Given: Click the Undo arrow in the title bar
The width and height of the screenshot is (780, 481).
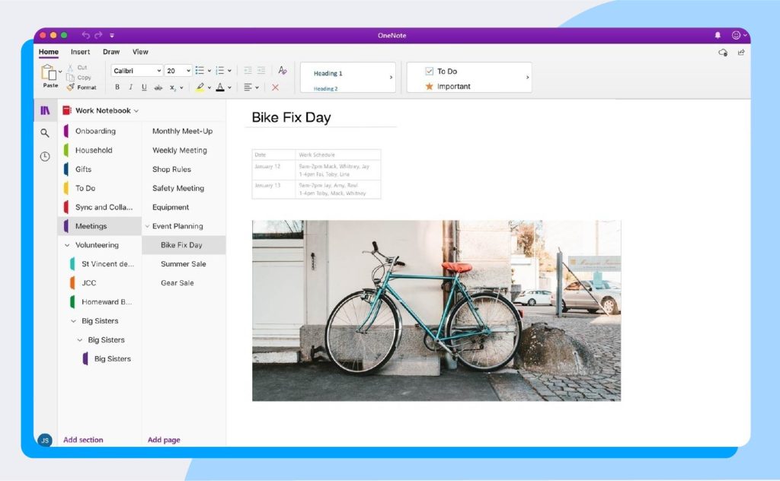Looking at the screenshot, I should pyautogui.click(x=84, y=35).
